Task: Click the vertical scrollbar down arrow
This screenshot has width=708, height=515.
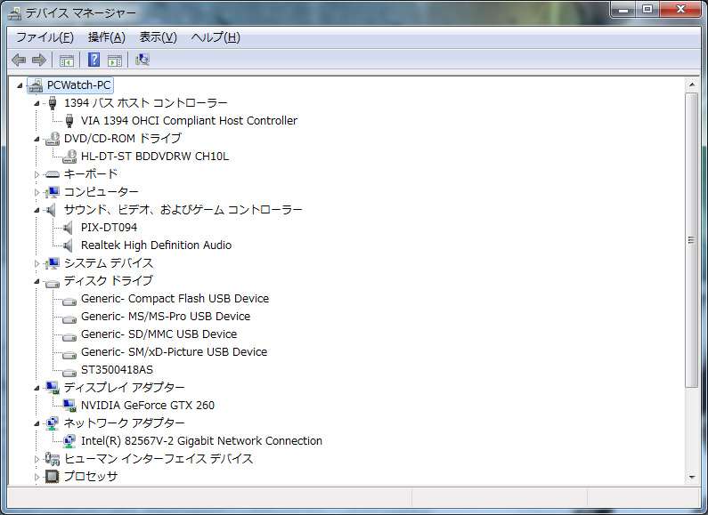Action: point(691,477)
